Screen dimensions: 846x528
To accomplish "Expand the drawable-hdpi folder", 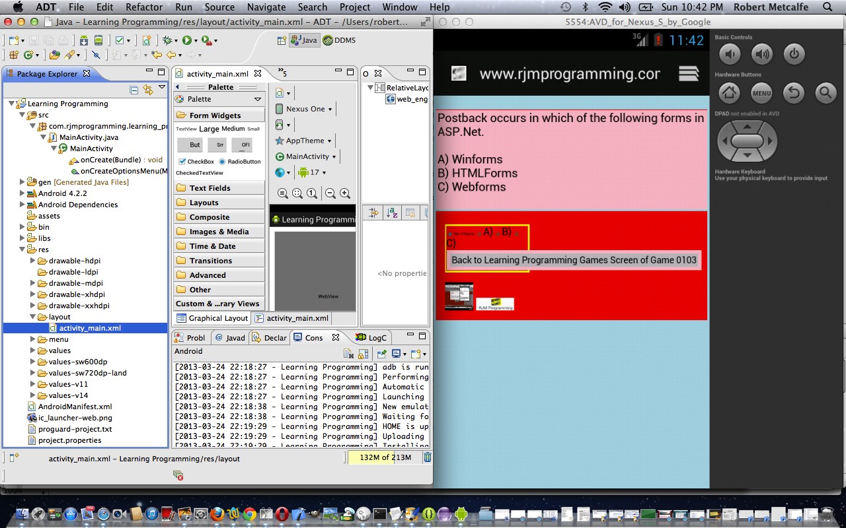I will coord(33,261).
